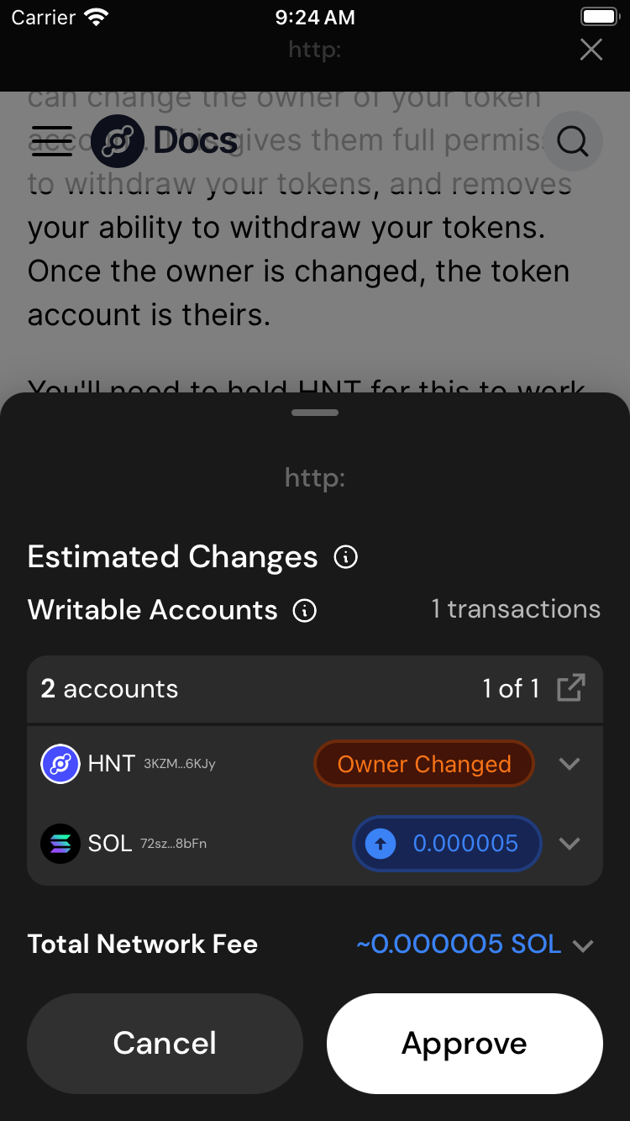Open transaction in external explorer
The height and width of the screenshot is (1121, 630).
pyautogui.click(x=571, y=689)
